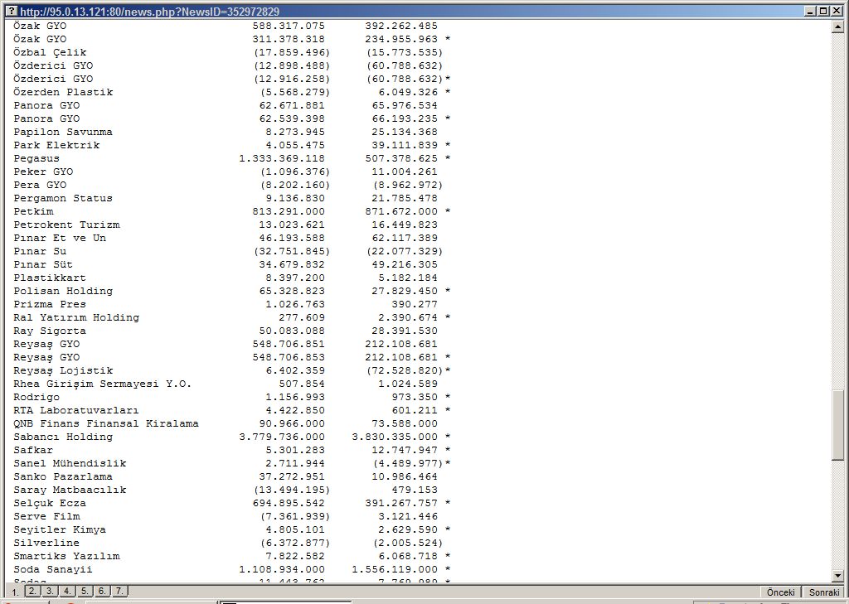849x604 pixels.
Task: Click the Serve Film company name
Action: pyautogui.click(x=46, y=516)
